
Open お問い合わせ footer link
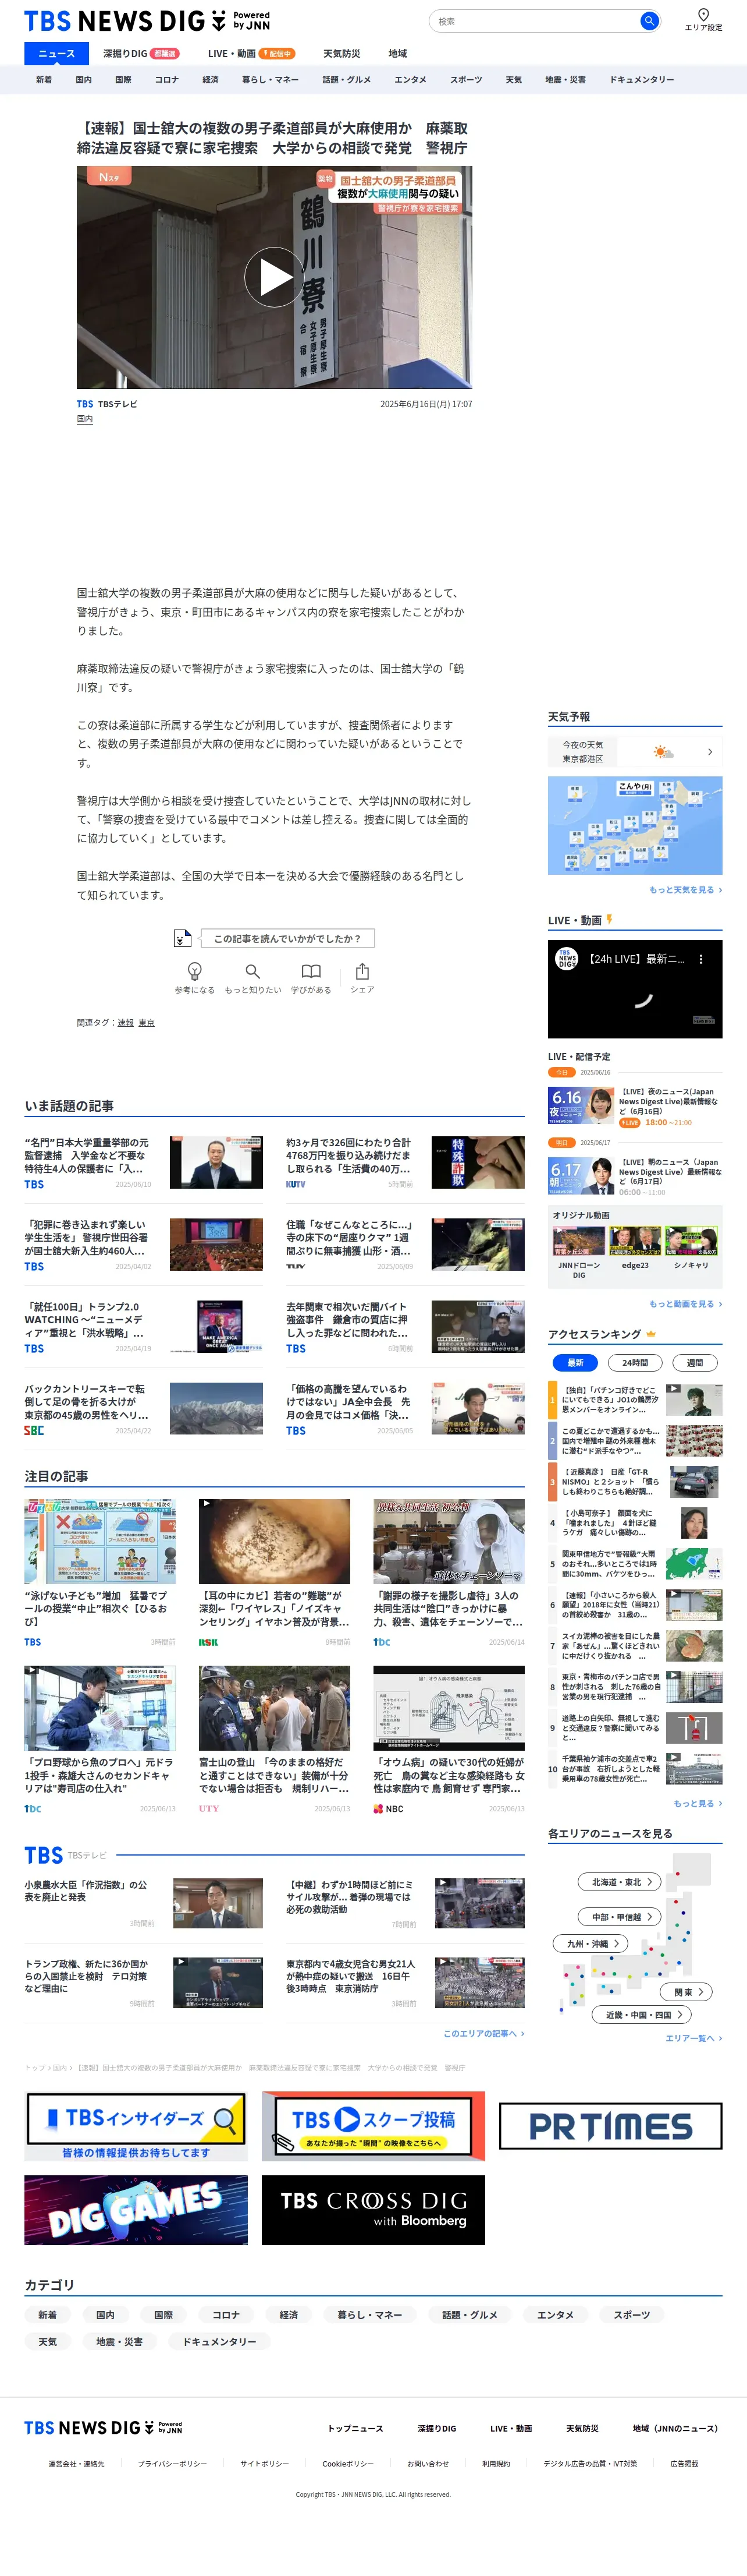coord(428,2463)
